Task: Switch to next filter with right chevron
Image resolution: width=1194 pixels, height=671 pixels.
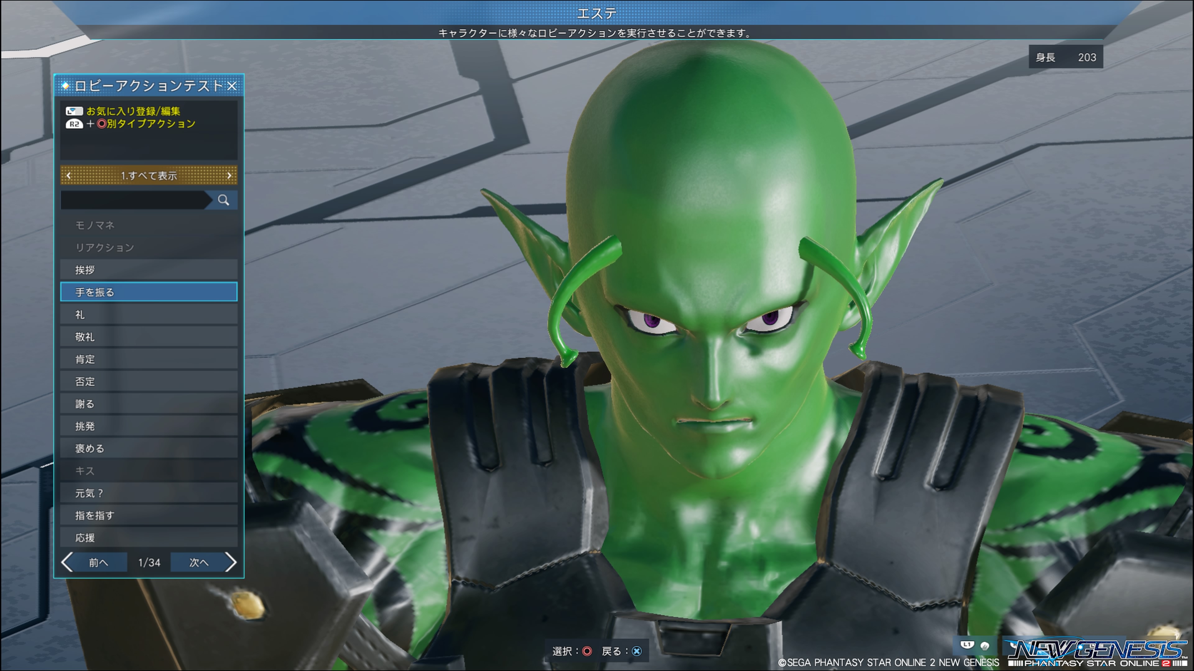Action: (x=229, y=176)
